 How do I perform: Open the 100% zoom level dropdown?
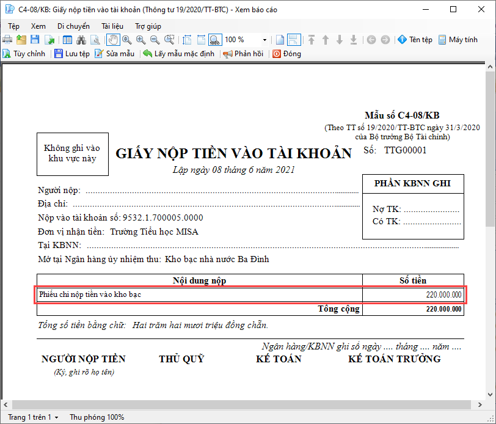click(x=264, y=40)
